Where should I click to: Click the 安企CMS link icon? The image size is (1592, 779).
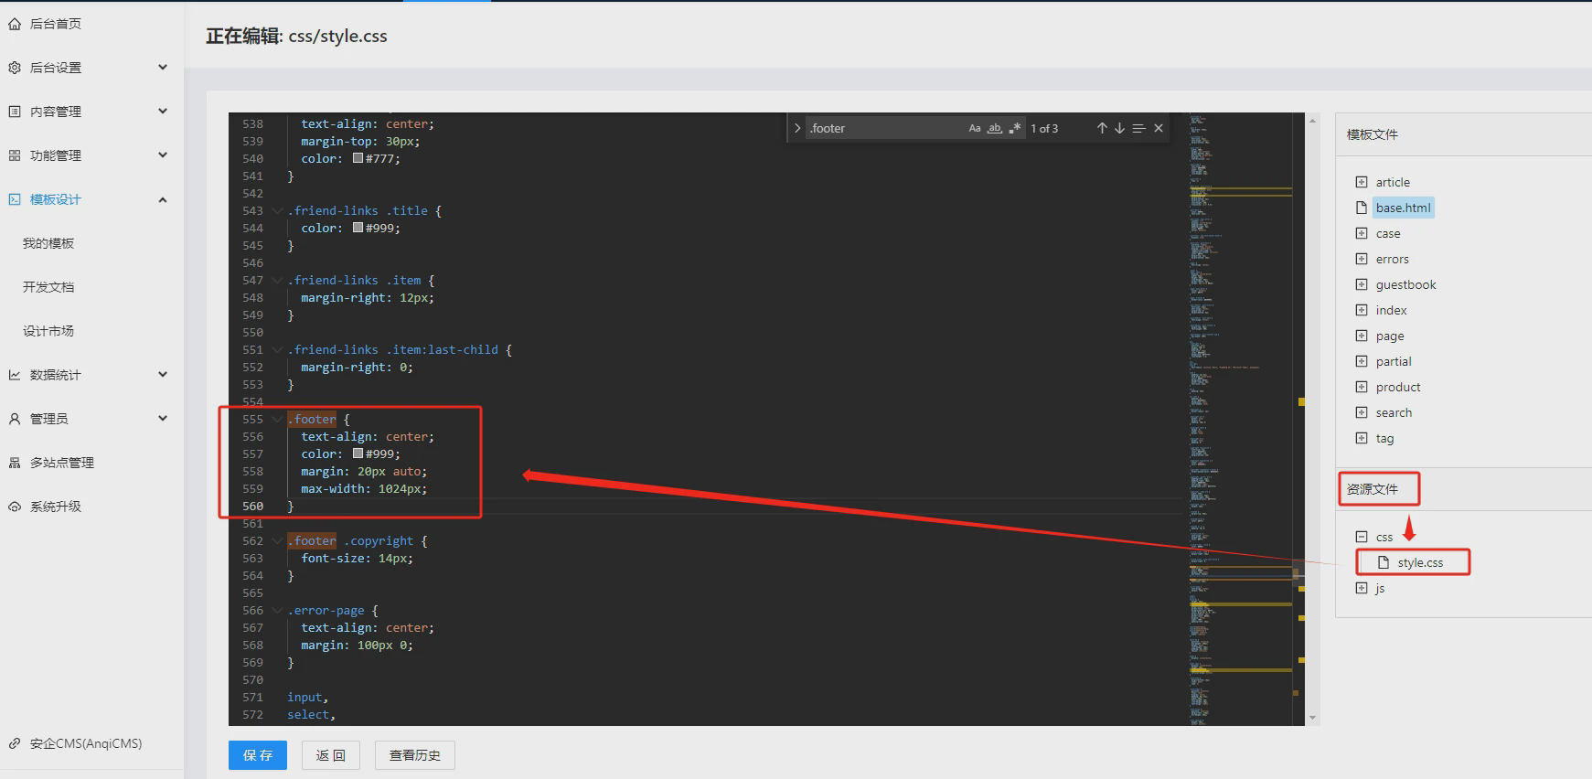coord(15,743)
